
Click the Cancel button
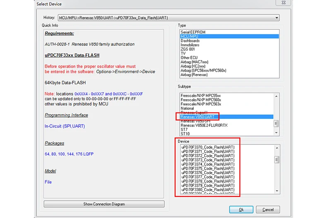268,210
